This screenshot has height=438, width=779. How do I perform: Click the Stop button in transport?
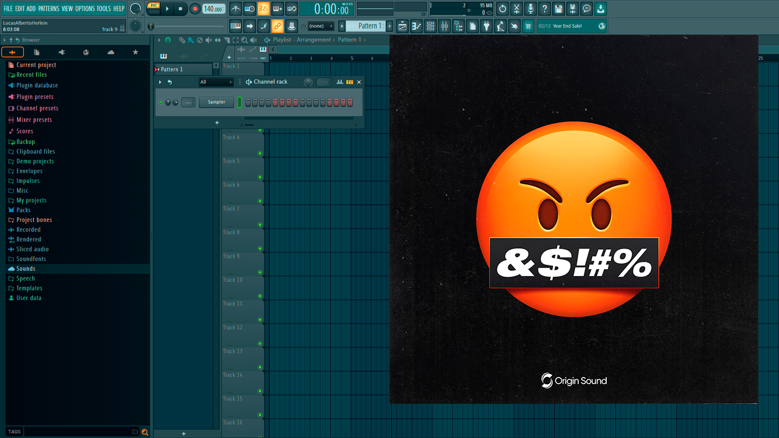point(181,9)
